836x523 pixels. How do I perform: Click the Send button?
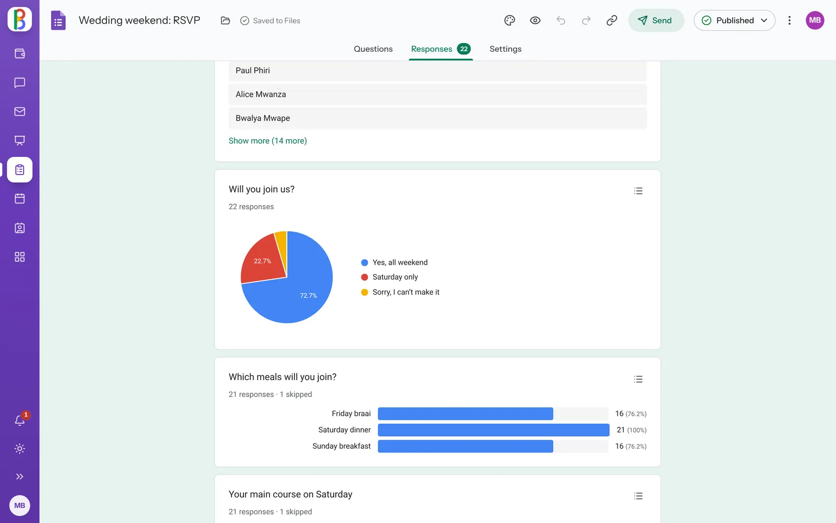(656, 20)
